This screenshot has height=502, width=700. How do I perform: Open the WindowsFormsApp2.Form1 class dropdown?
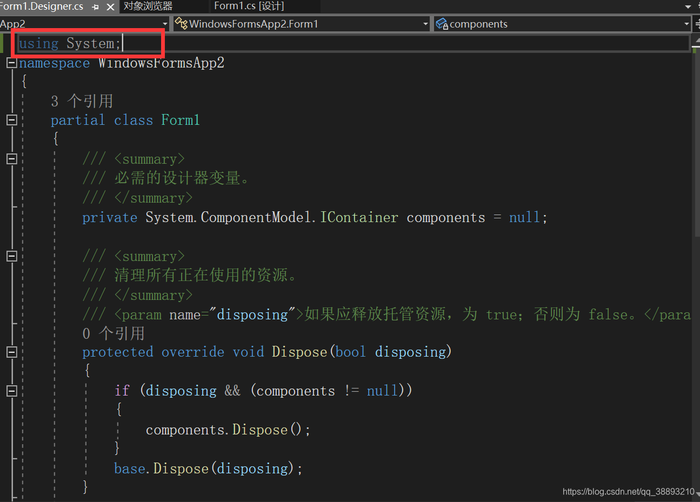pos(425,24)
